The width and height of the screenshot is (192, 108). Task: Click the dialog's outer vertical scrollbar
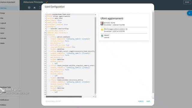tap(153, 53)
